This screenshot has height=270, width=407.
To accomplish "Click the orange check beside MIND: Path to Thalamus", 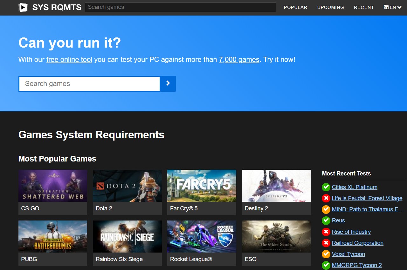I will [x=326, y=209].
